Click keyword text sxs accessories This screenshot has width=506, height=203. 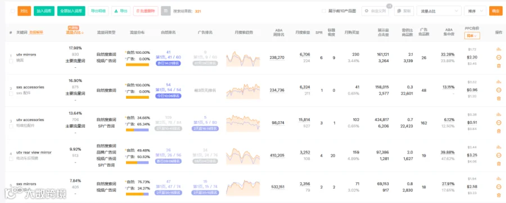(x=30, y=87)
